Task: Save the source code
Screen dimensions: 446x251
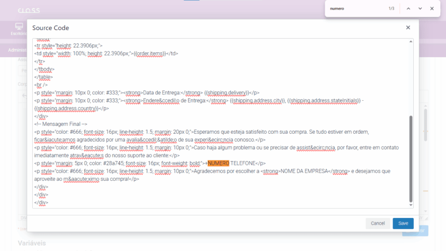Action: click(403, 223)
